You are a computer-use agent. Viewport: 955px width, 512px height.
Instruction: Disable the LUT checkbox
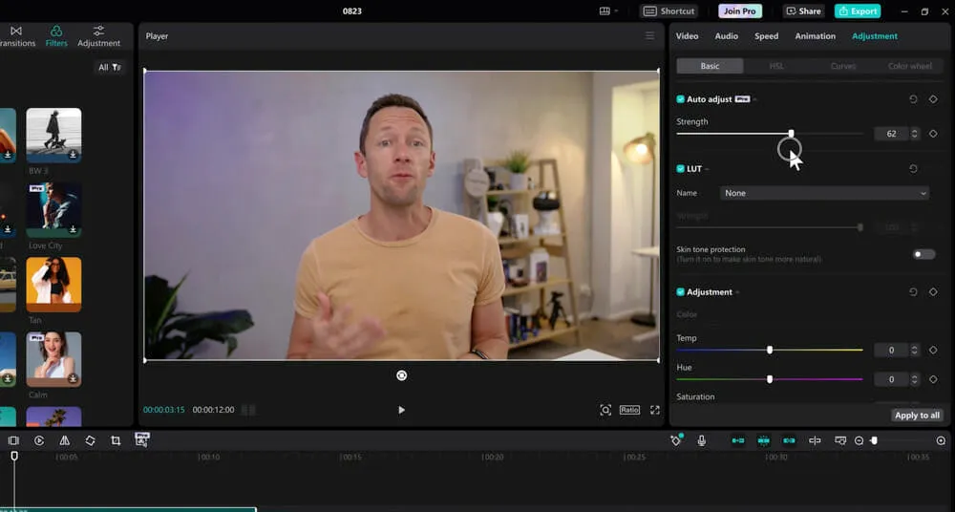(x=681, y=169)
